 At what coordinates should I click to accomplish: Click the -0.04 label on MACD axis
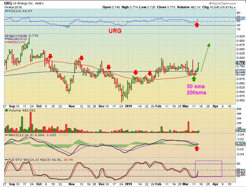(x=240, y=154)
